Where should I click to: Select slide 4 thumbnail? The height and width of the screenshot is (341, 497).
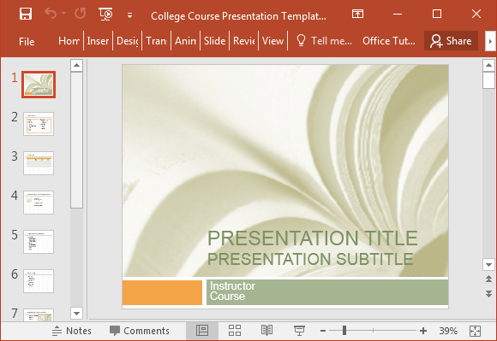point(39,203)
